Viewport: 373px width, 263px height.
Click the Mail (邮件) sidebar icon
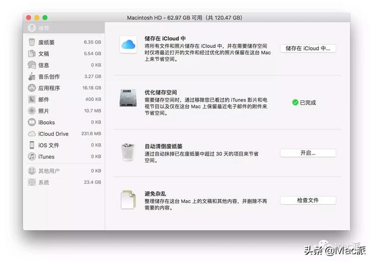(31, 99)
